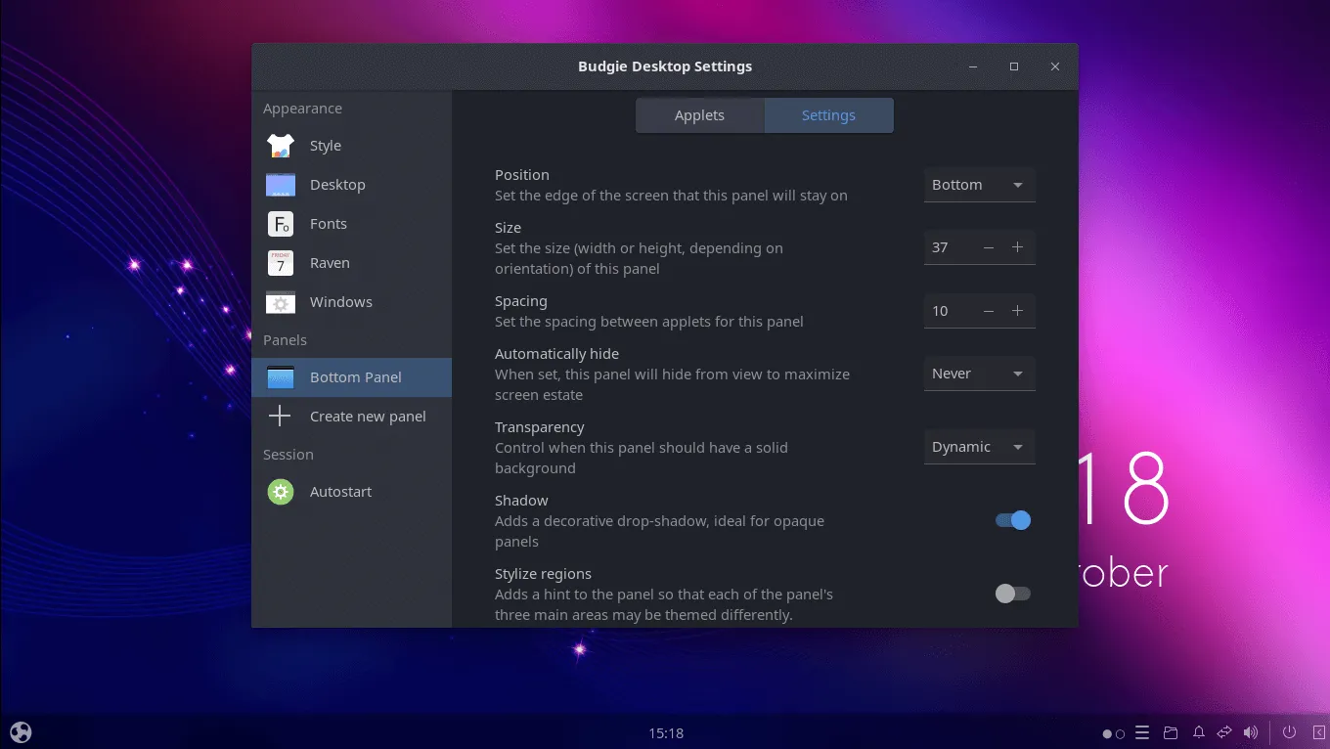
Task: Enable the Stylize regions switch
Action: click(x=1012, y=593)
